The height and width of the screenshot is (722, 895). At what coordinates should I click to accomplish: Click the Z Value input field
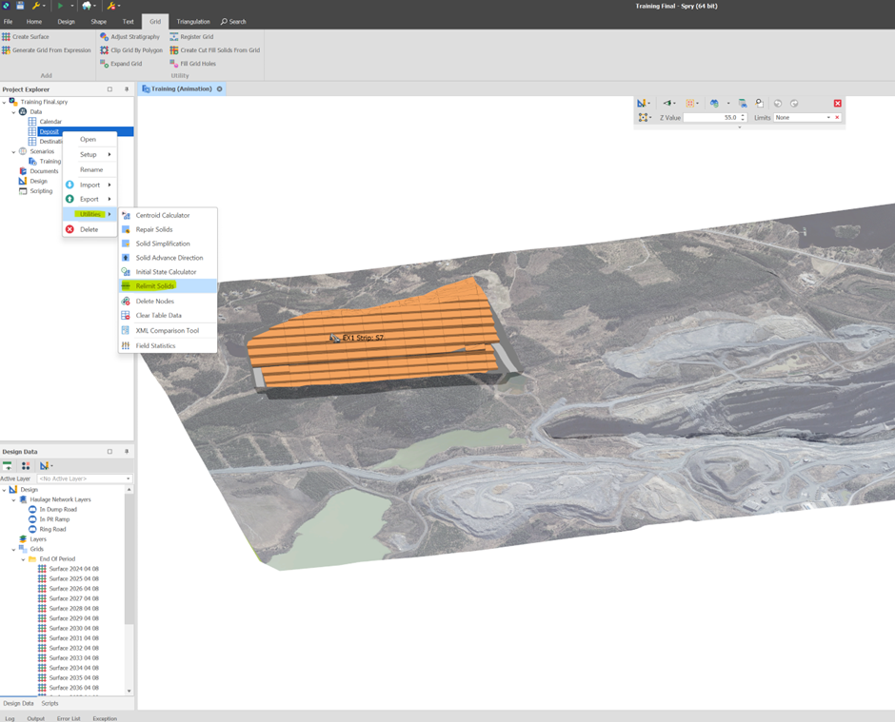[x=710, y=118]
